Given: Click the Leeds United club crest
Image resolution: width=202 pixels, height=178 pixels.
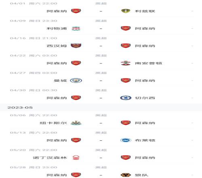Looking at the screenshot, I should 126,11.
